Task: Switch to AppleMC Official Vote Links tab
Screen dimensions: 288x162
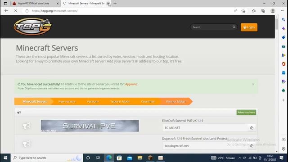Action: [x=33, y=3]
